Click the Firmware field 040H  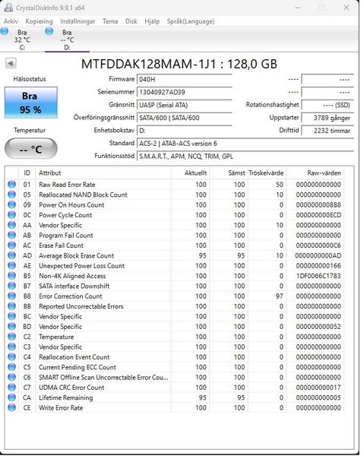(185, 79)
